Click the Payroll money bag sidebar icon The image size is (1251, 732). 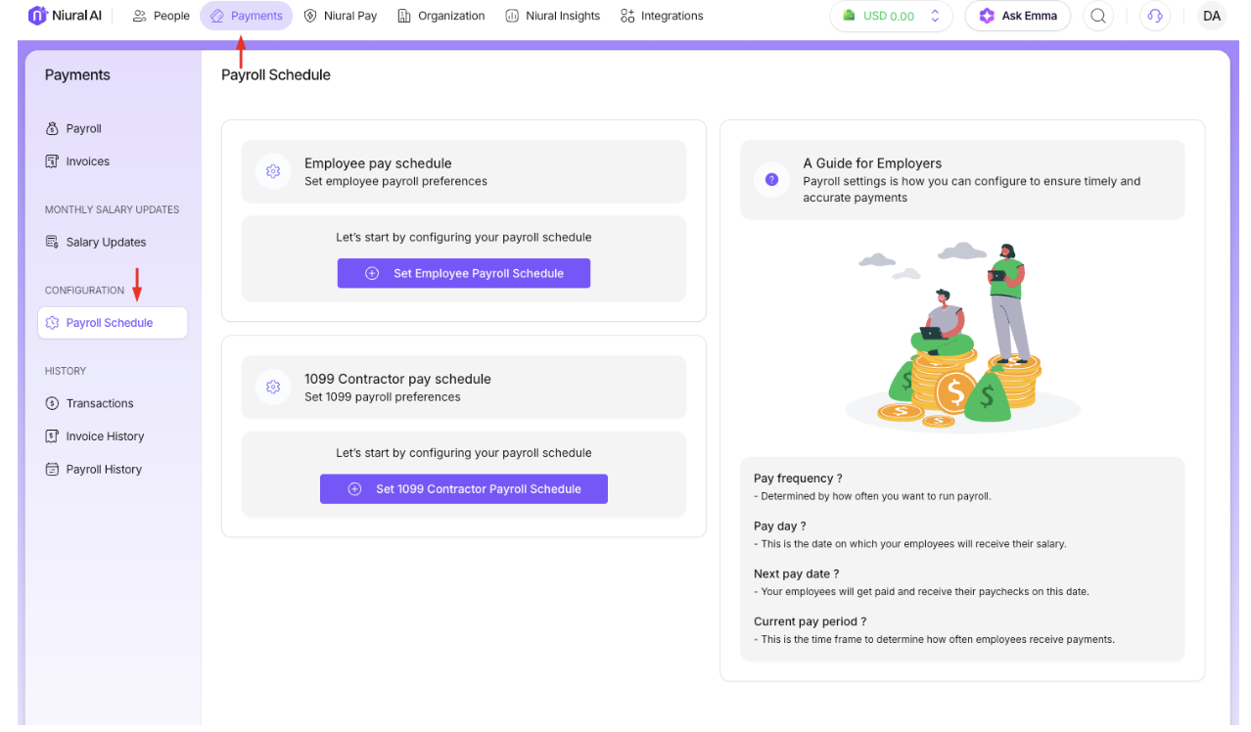pos(53,129)
